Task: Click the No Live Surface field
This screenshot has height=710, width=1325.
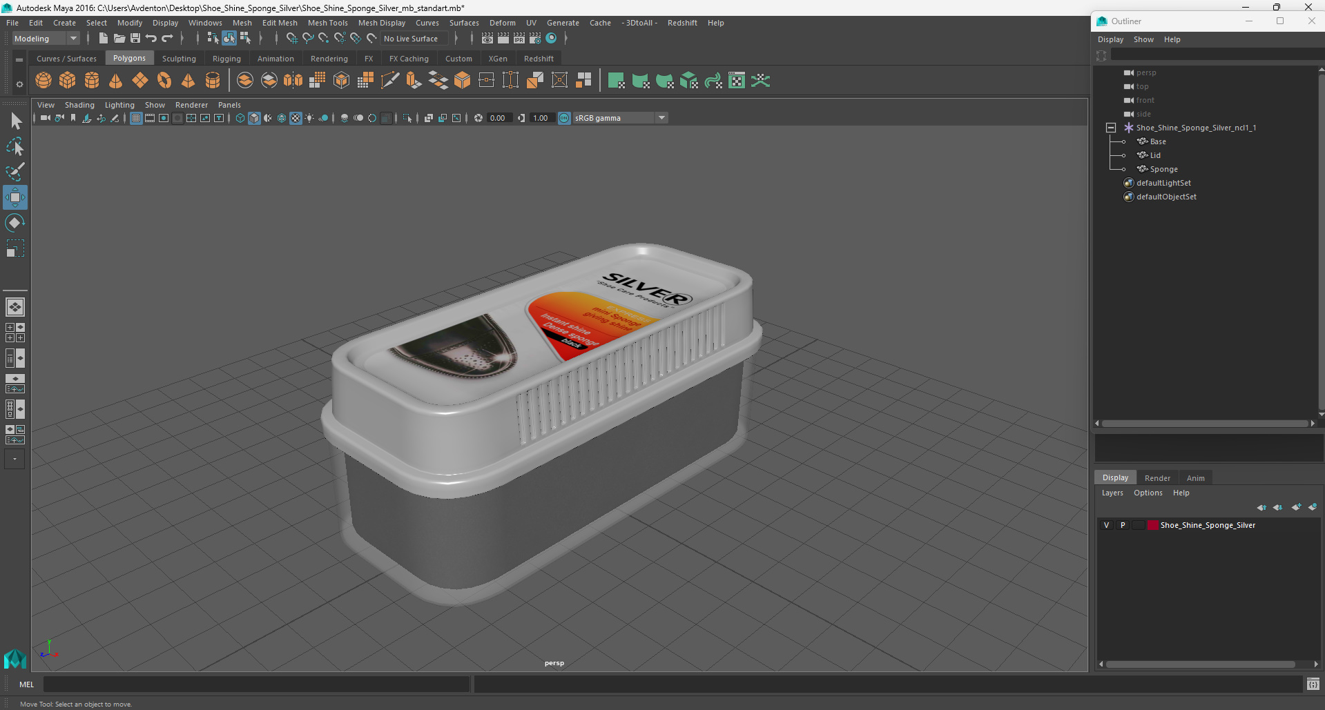Action: (x=414, y=39)
